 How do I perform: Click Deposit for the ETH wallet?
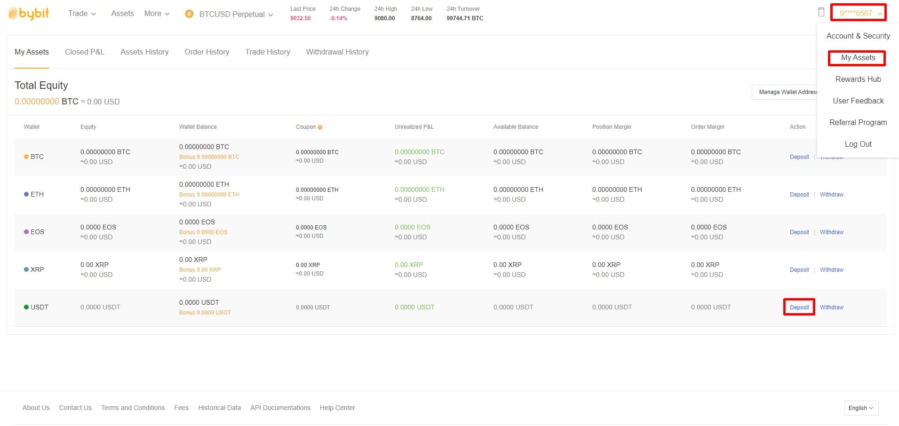[x=799, y=195]
